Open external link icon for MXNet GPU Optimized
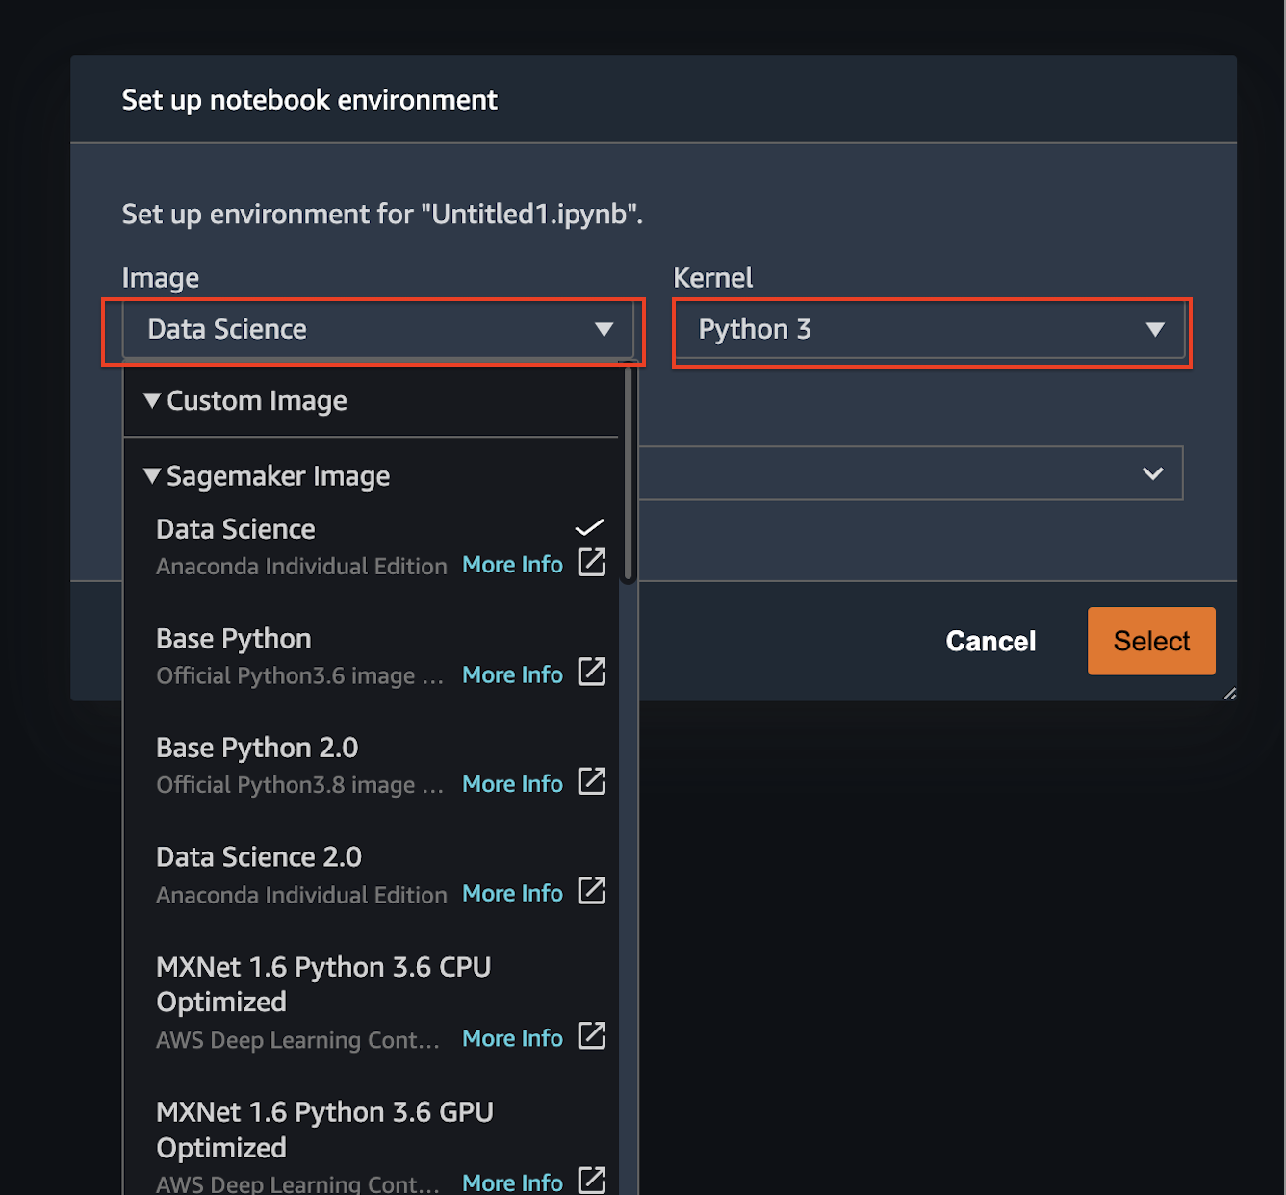Viewport: 1286px width, 1195px height. pos(591,1181)
